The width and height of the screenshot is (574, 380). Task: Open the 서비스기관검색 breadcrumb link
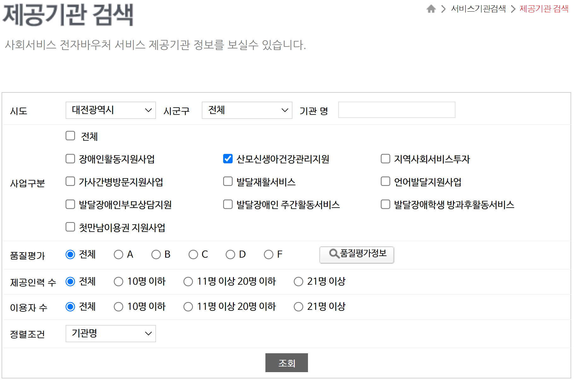478,9
